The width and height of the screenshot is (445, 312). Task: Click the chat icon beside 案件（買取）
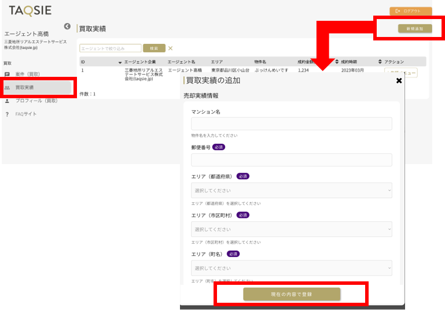pyautogui.click(x=8, y=75)
